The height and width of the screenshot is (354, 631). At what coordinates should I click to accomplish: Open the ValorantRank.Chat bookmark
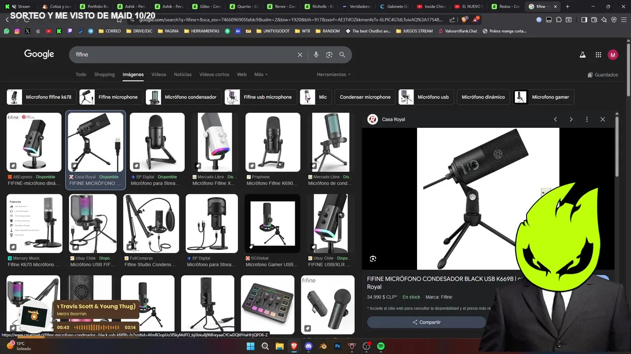pos(457,31)
